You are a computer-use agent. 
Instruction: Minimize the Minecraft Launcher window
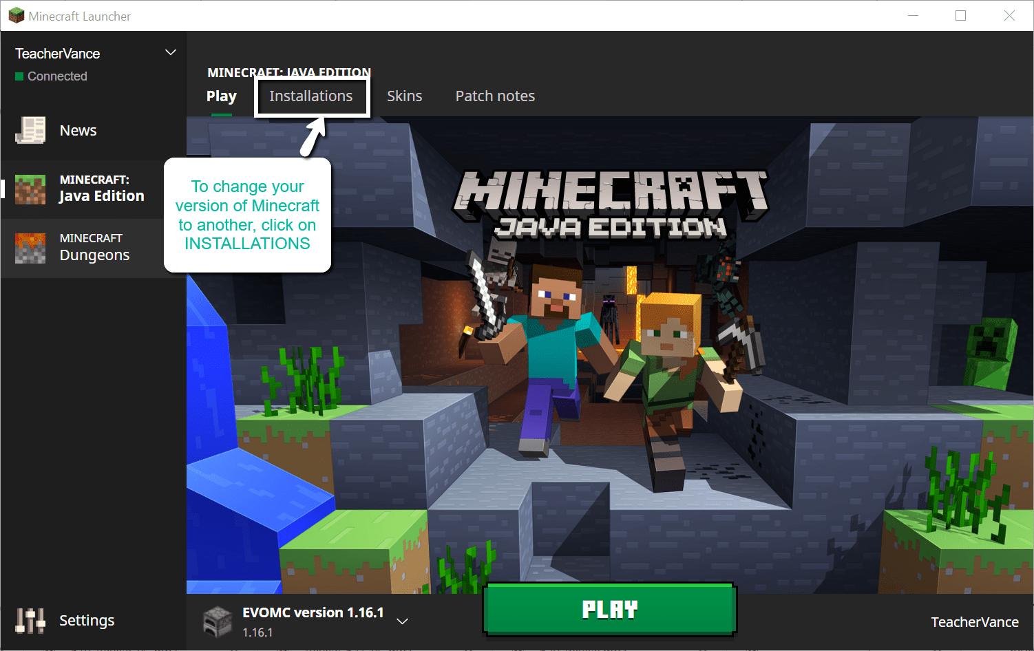[914, 15]
